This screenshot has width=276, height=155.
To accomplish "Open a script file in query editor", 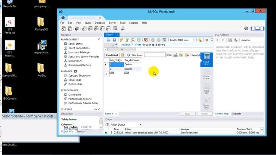I will (109, 40).
